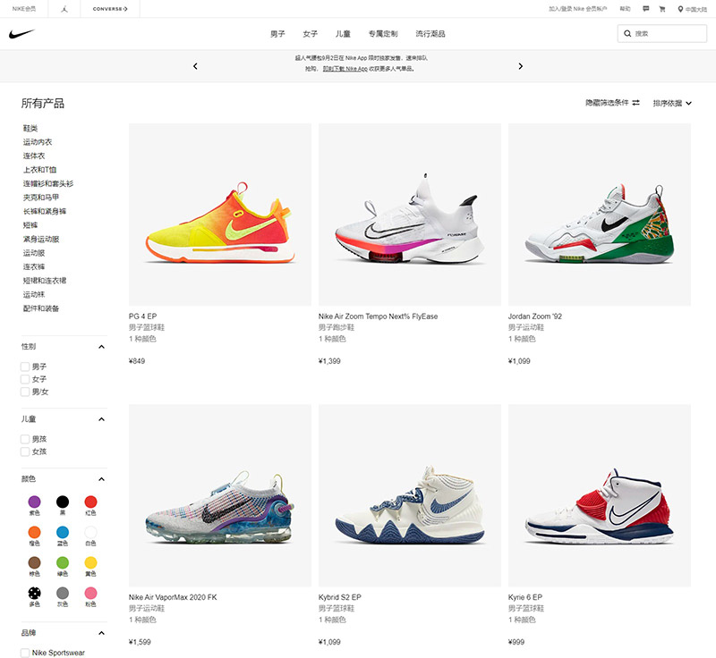Pick the green color swatch
Screen dimensions: 716x658
point(63,562)
